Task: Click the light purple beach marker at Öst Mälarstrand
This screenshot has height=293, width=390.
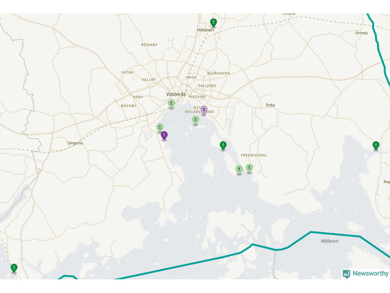Action: 204,110
